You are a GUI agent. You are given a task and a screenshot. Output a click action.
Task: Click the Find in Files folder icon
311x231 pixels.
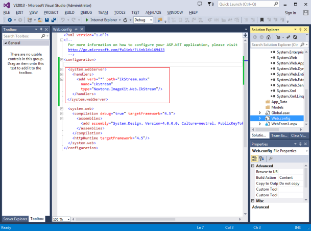coord(160,20)
